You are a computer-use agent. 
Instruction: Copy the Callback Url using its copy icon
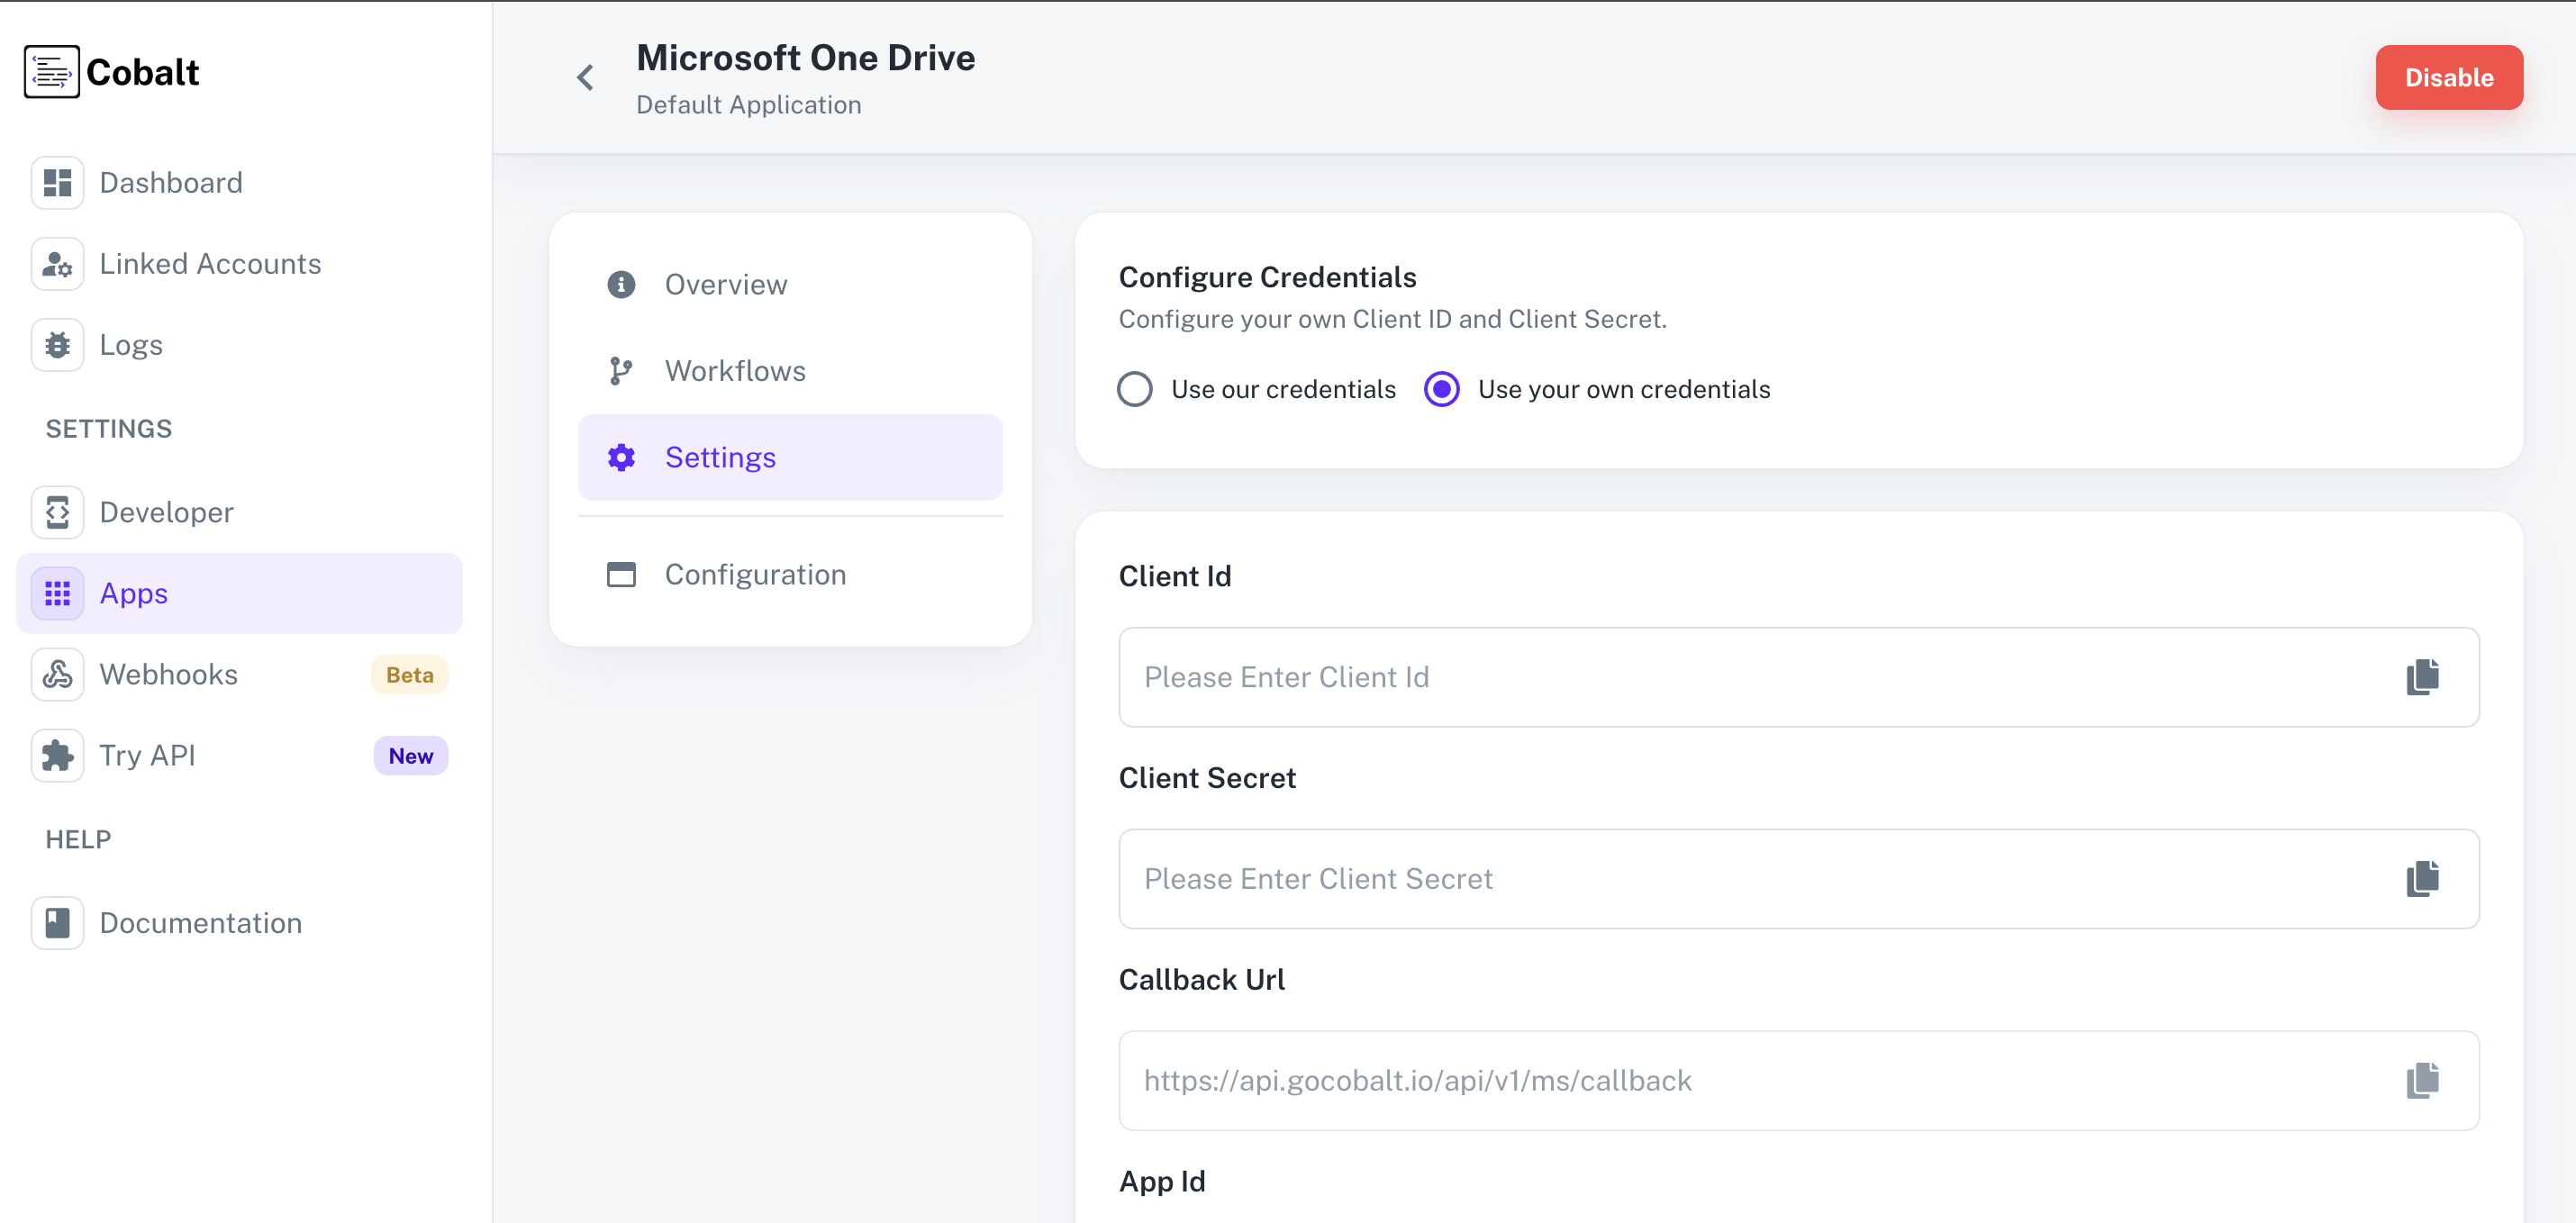[x=2422, y=1080]
